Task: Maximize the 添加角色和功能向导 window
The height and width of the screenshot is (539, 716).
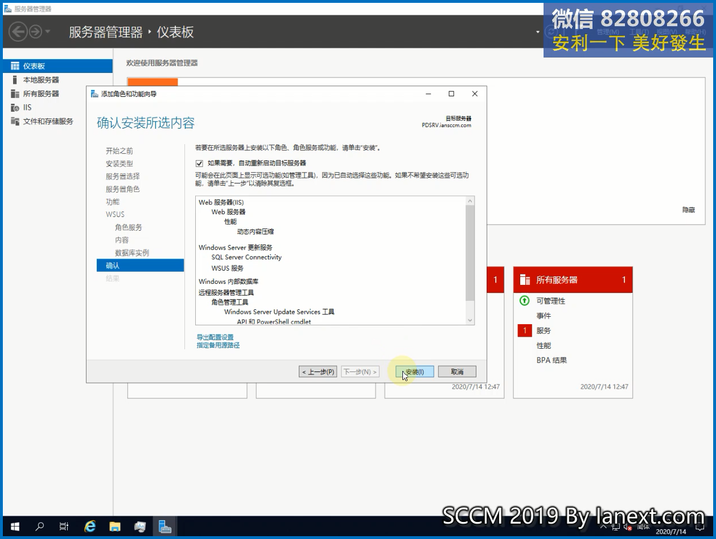Action: (451, 94)
